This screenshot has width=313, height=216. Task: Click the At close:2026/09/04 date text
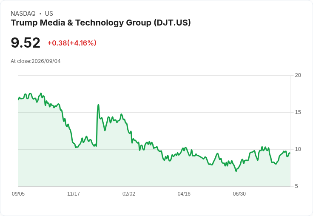36,61
